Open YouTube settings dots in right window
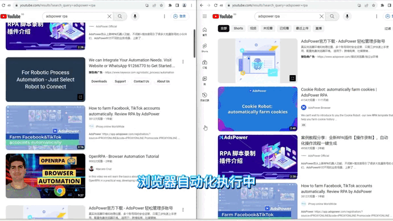 pos(376,17)
